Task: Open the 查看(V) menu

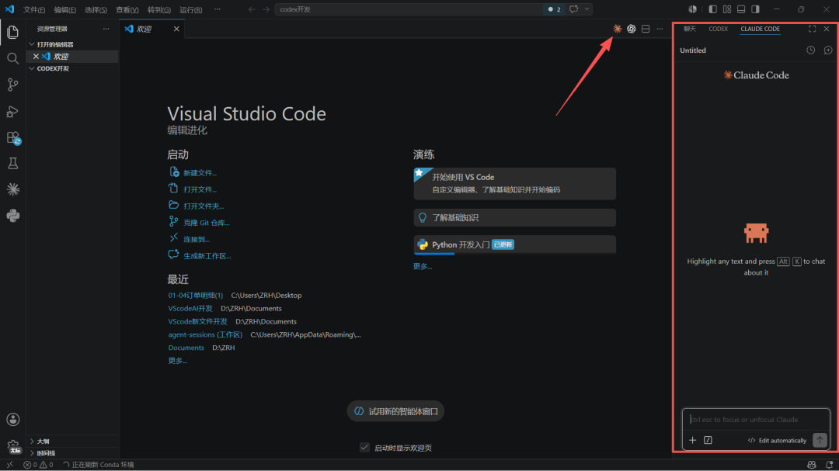Action: coord(127,9)
